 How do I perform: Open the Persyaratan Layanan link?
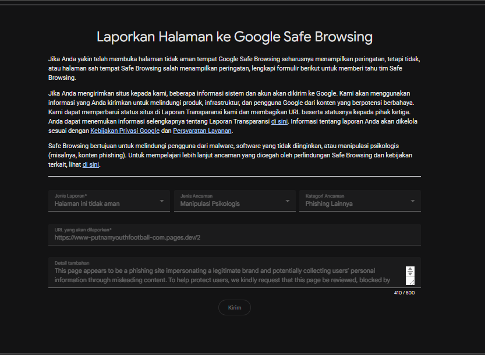202,131
